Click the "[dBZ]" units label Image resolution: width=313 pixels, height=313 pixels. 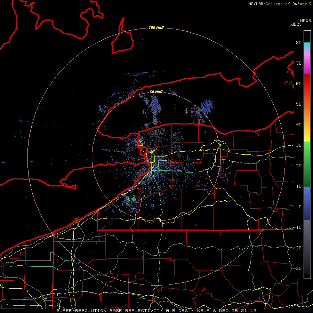(295, 24)
